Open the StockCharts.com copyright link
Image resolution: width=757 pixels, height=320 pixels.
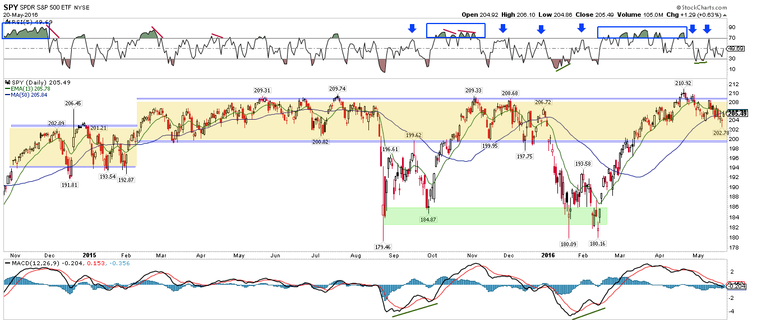701,7
